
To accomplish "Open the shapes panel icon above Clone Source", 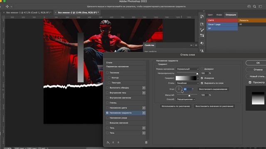I will pos(202,43).
